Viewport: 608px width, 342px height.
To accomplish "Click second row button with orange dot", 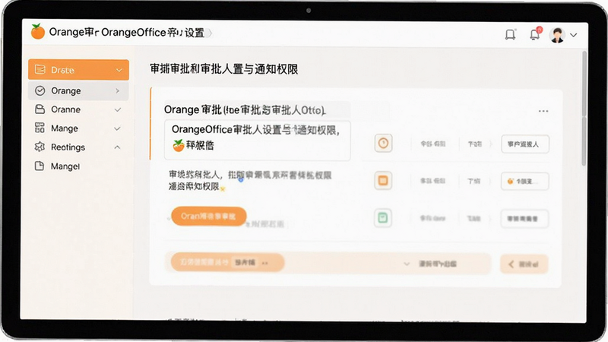I will pyautogui.click(x=525, y=182).
